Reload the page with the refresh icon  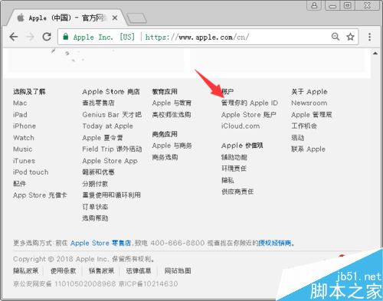(47, 37)
